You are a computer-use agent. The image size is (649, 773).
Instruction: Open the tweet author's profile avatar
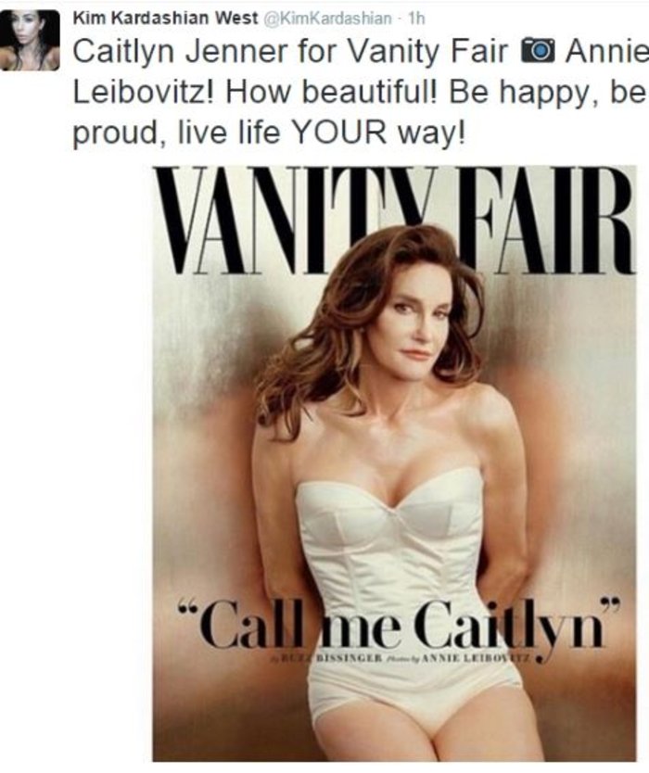[x=29, y=40]
